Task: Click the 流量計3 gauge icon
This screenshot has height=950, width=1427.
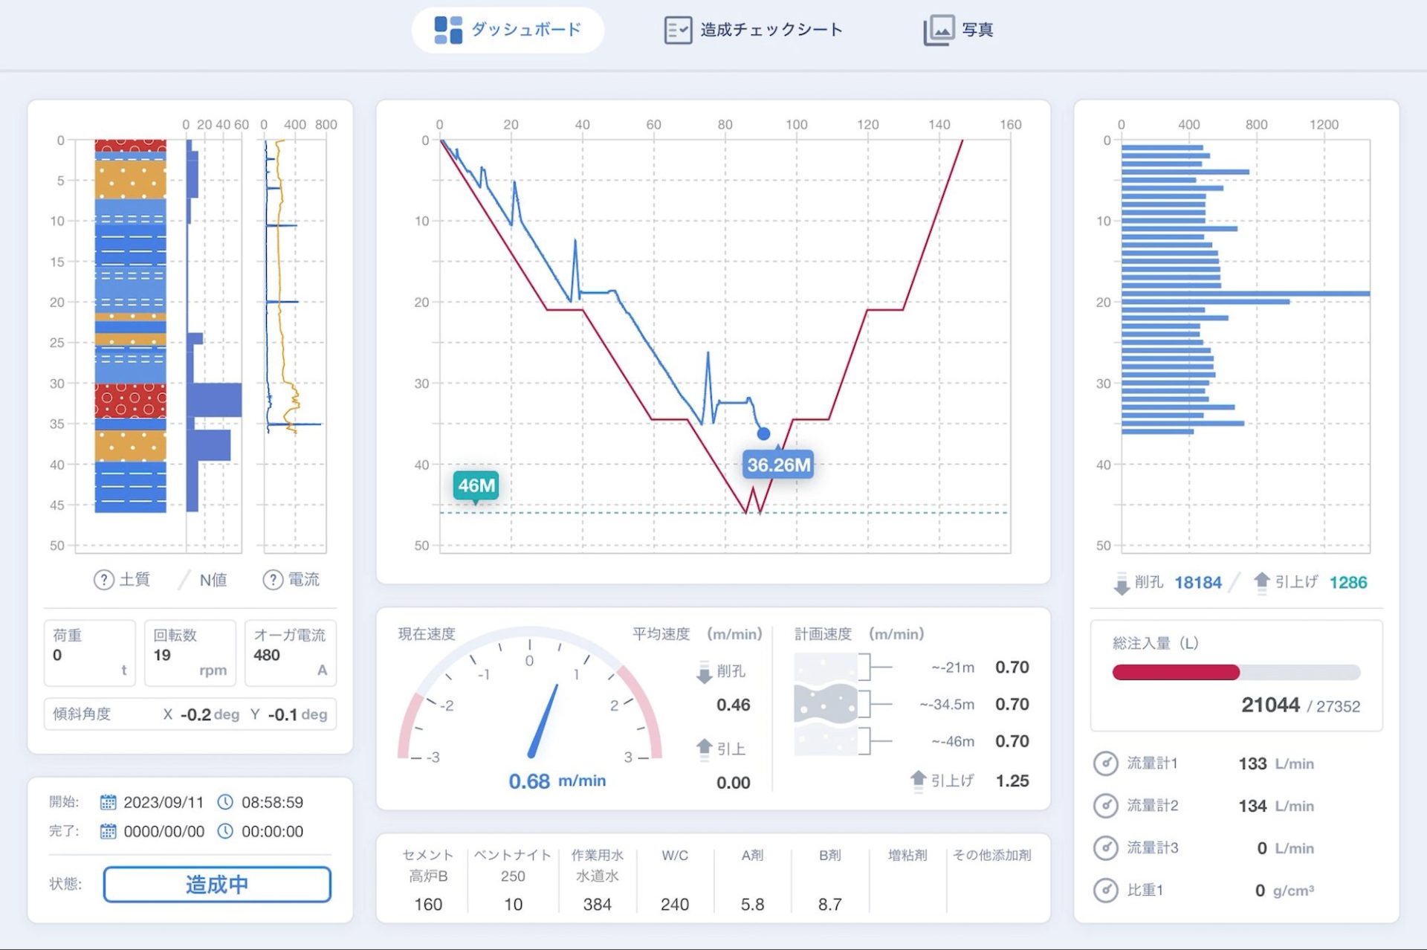Action: 1105,848
